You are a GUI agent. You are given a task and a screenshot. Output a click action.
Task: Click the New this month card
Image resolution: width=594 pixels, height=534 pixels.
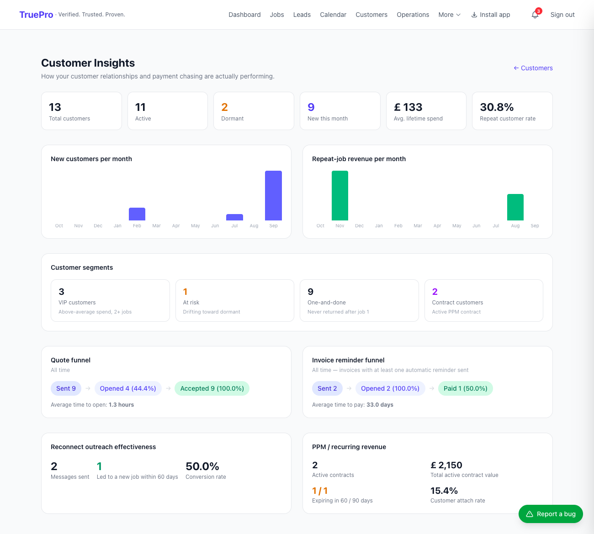(340, 111)
